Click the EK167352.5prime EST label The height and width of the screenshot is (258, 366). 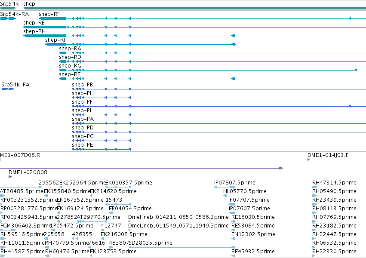point(80,200)
